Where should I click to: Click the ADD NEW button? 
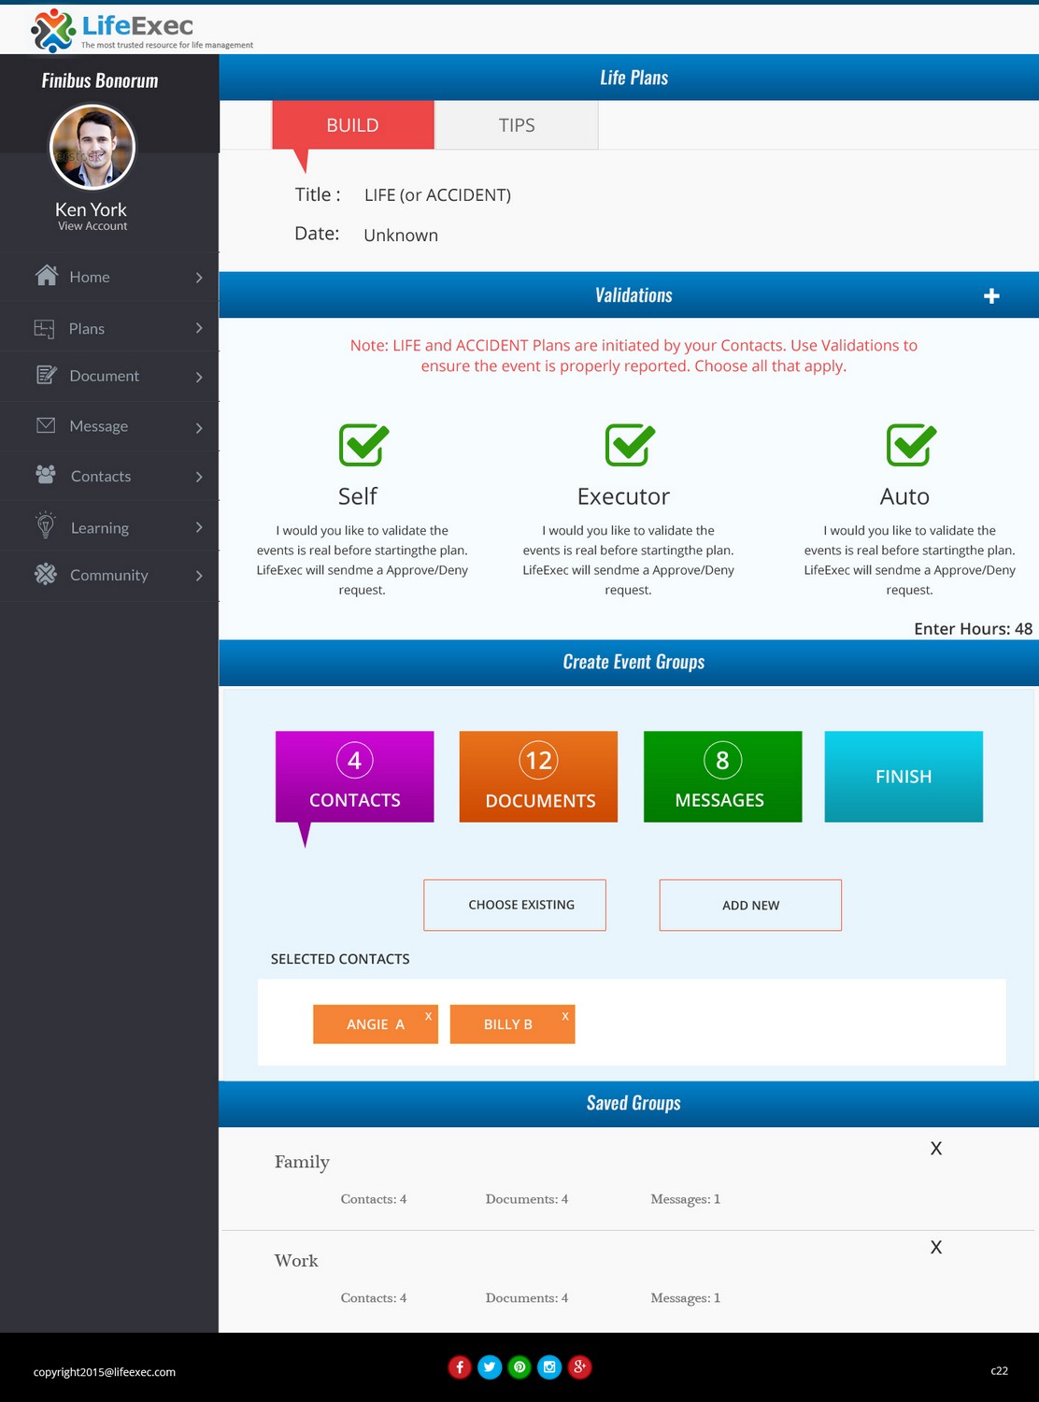pos(750,905)
